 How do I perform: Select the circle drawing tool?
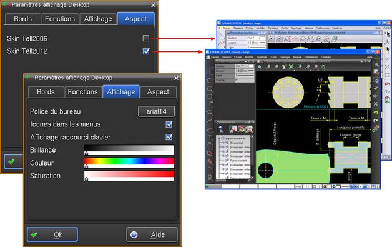(x=210, y=88)
